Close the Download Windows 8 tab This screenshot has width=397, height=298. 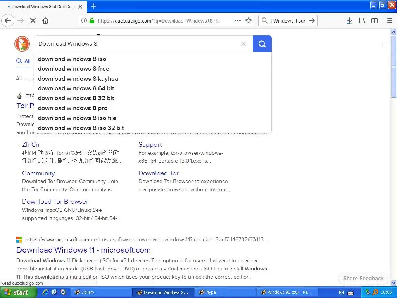pos(80,7)
